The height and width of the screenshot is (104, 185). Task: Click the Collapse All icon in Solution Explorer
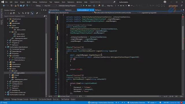point(26,13)
